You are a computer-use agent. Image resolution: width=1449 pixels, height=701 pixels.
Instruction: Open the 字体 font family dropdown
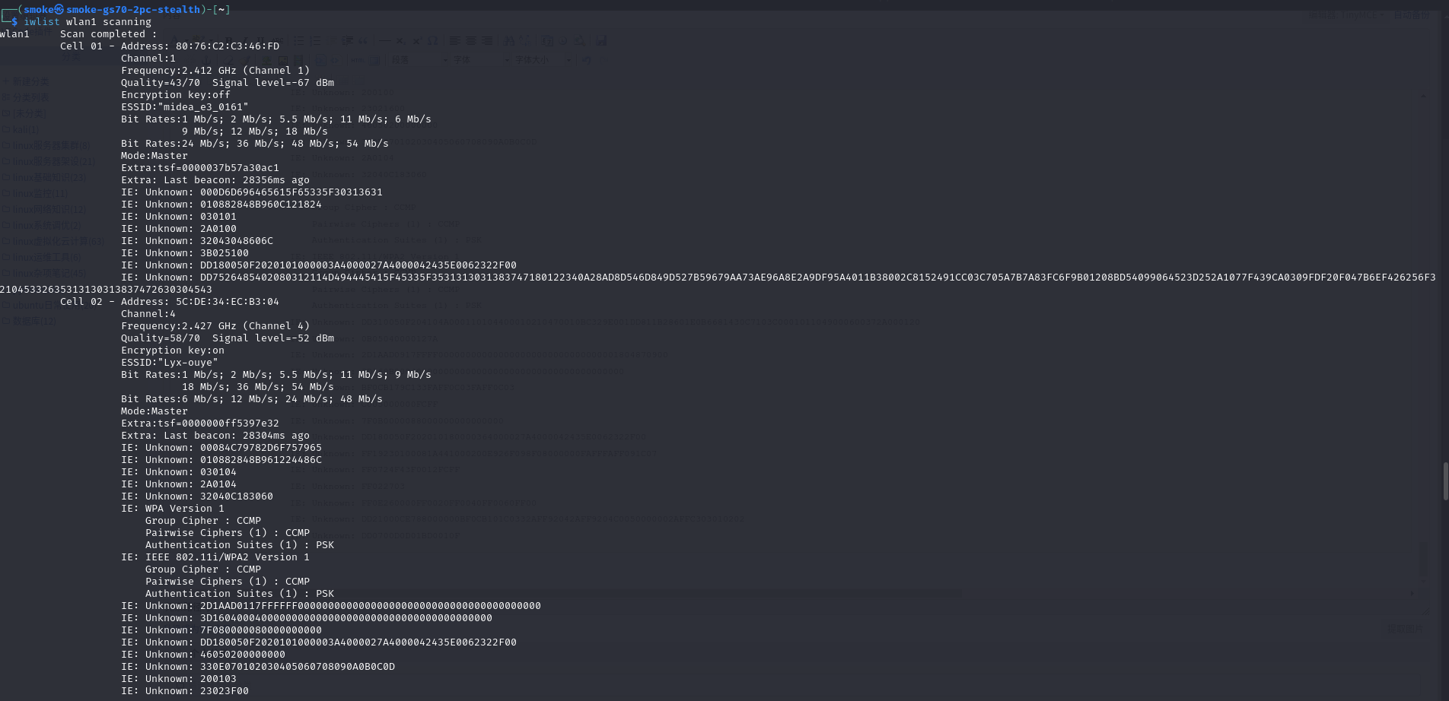481,60
